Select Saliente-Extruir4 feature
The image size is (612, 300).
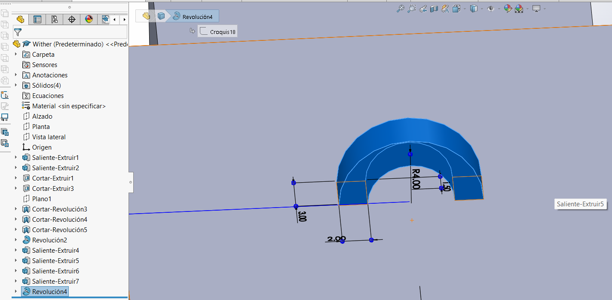coord(55,251)
